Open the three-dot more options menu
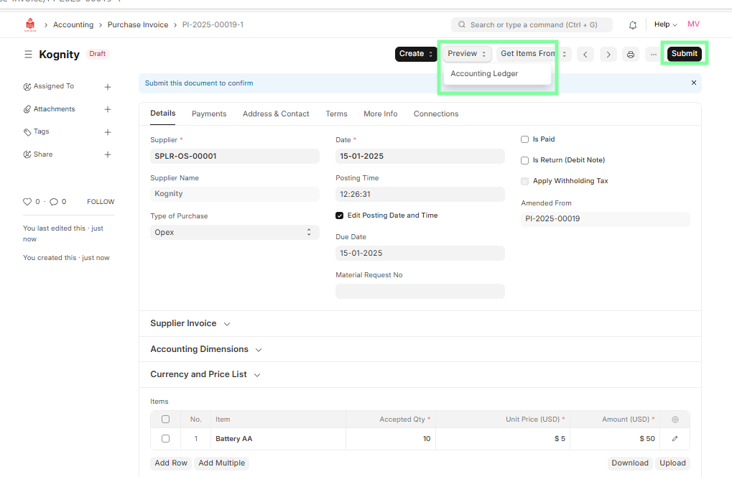The image size is (732, 477). pos(653,55)
